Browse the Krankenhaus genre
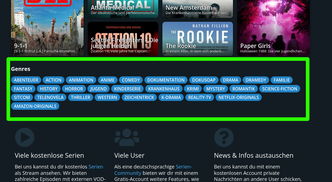The height and width of the screenshot is (182, 332). coord(164,89)
